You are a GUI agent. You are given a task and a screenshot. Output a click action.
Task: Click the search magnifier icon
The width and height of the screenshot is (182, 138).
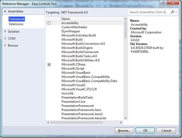coord(172,12)
